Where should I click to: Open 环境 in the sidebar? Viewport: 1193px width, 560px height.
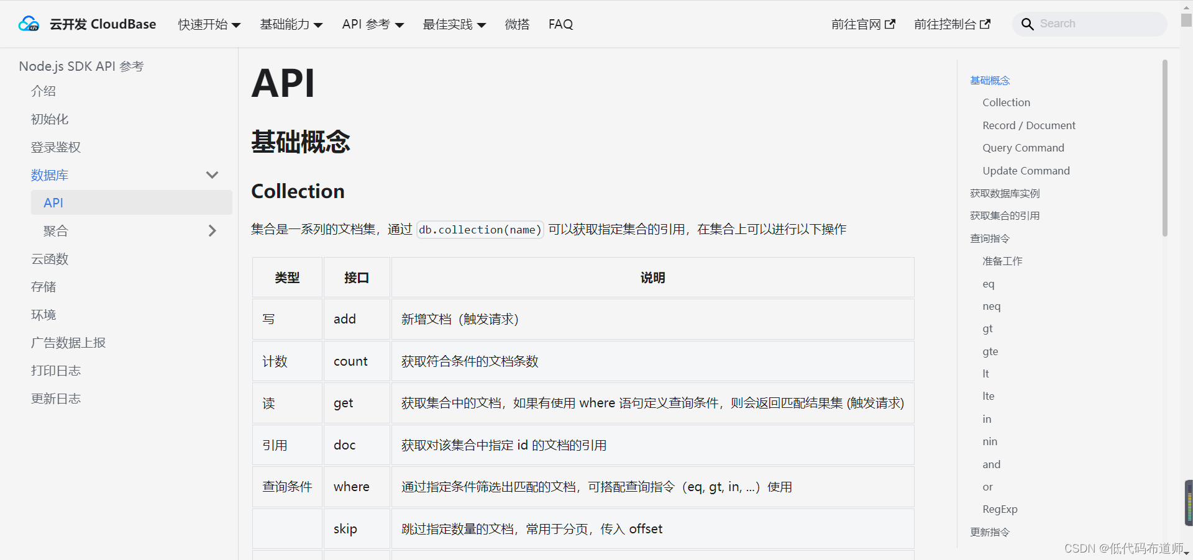43,315
